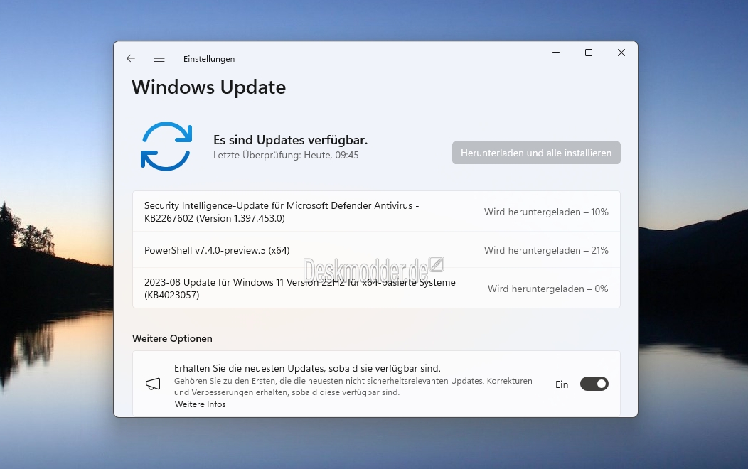Image resolution: width=748 pixels, height=469 pixels.
Task: Click the Letzte Überprüfung: Heute, 09:45 text
Action: pos(286,155)
